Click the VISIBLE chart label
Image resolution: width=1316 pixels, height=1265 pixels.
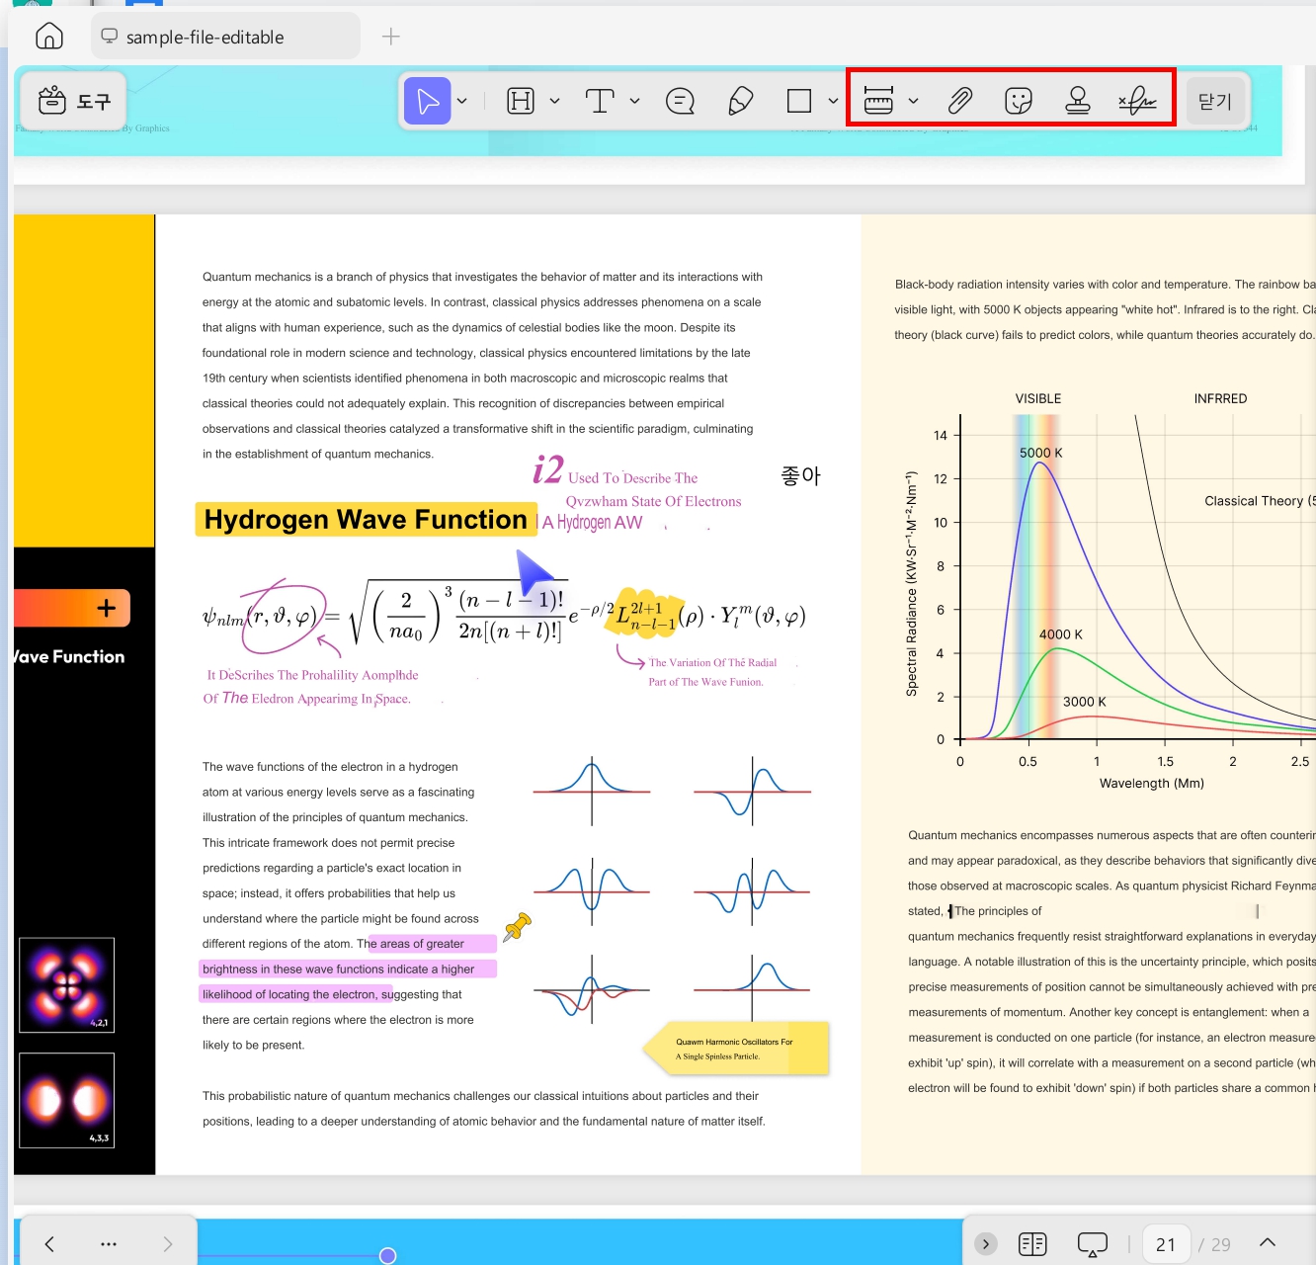click(1038, 398)
